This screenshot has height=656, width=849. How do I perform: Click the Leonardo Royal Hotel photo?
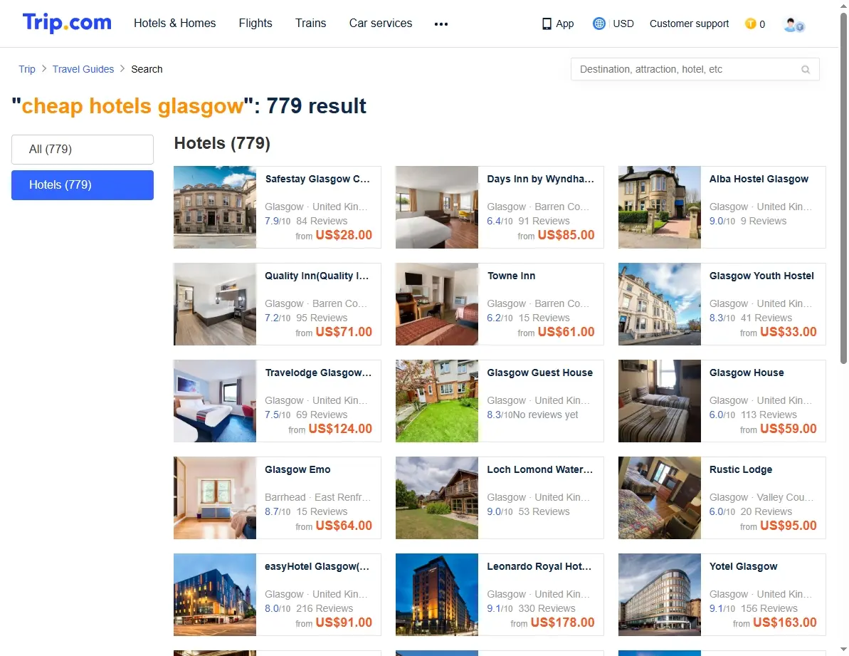tap(437, 595)
